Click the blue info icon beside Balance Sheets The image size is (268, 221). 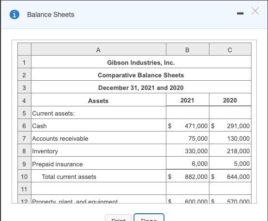pyautogui.click(x=15, y=15)
